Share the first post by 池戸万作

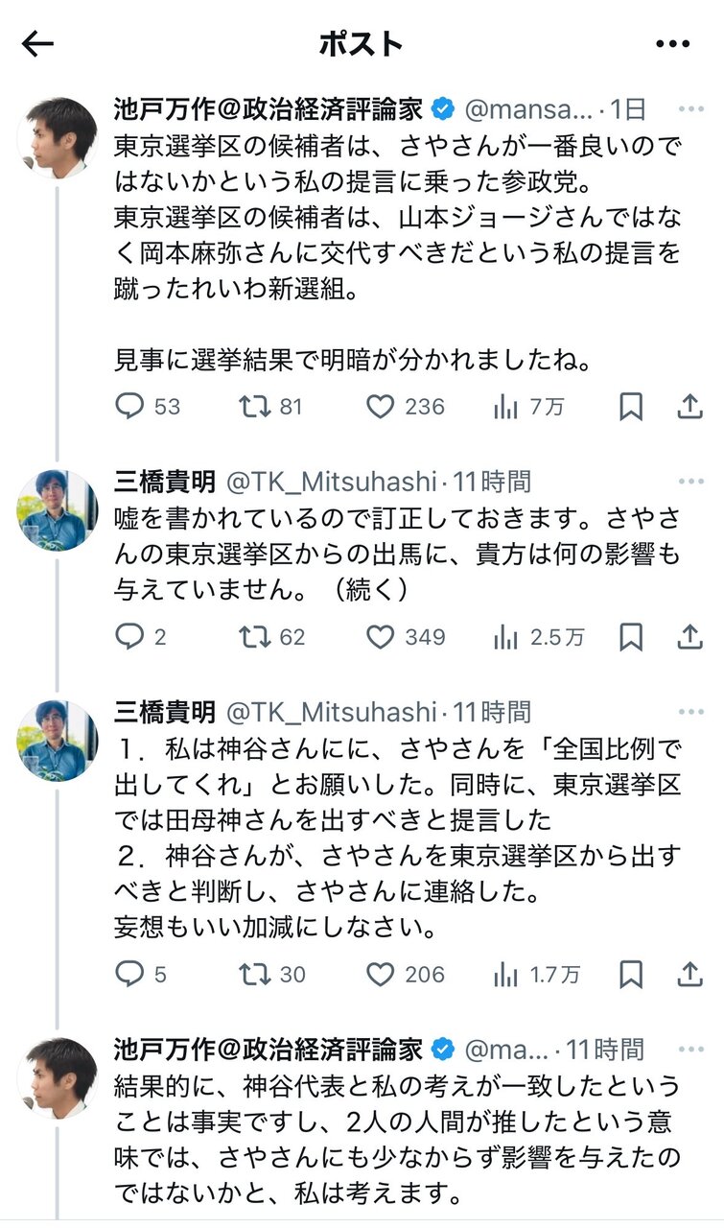(x=689, y=407)
